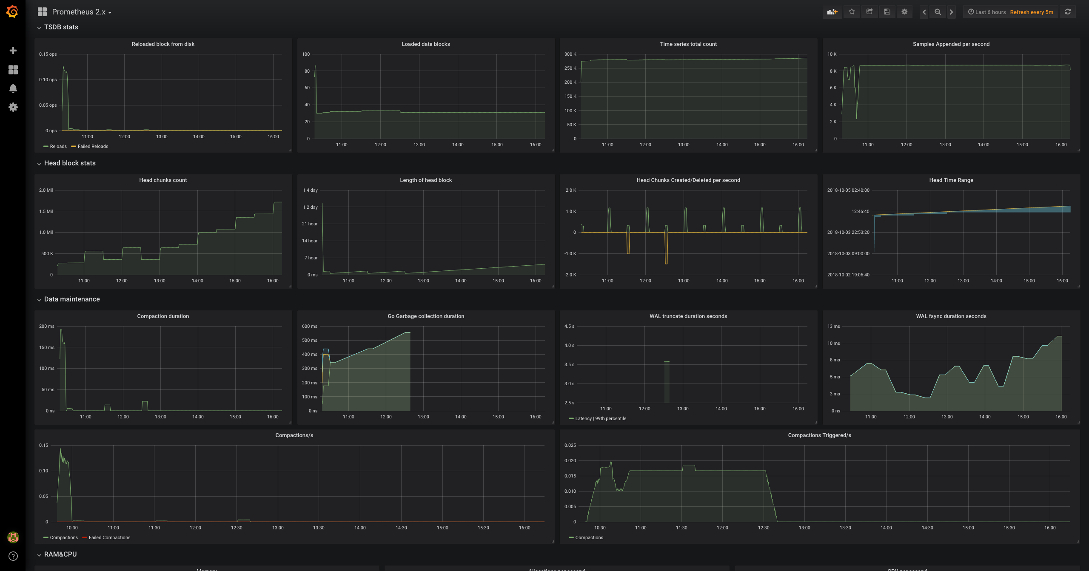Open the Dashboards grid icon in sidebar
The image size is (1089, 571).
(x=13, y=70)
